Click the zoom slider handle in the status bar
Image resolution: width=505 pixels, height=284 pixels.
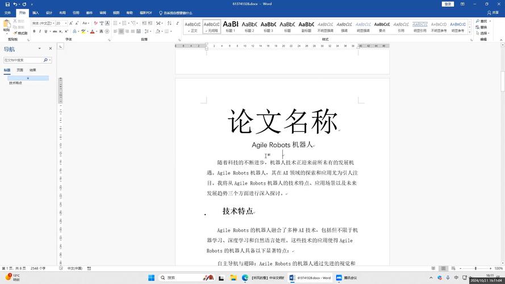pos(475,268)
